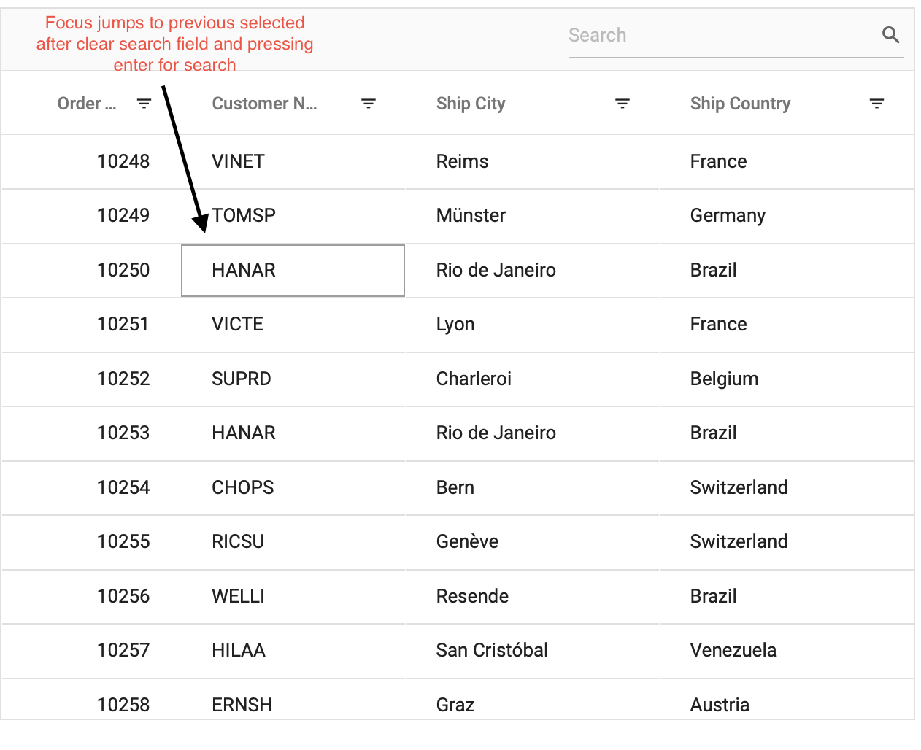Select the CHOPS customer cell

tap(243, 487)
